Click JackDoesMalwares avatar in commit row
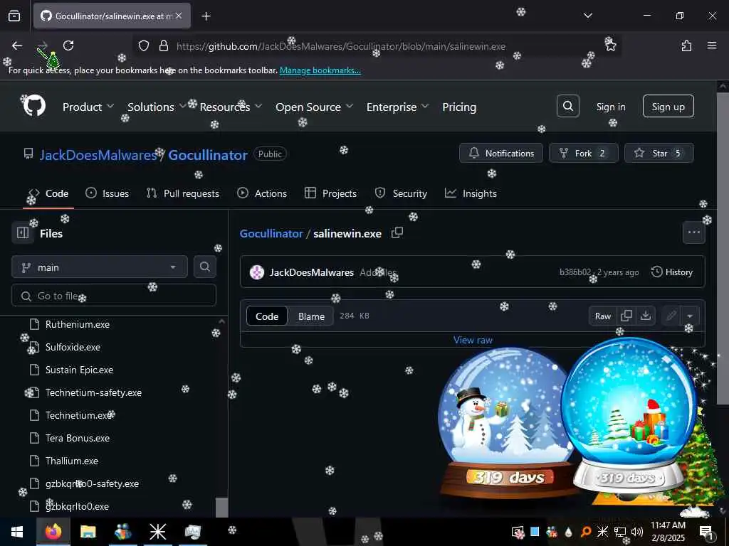This screenshot has height=546, width=729. [x=256, y=272]
